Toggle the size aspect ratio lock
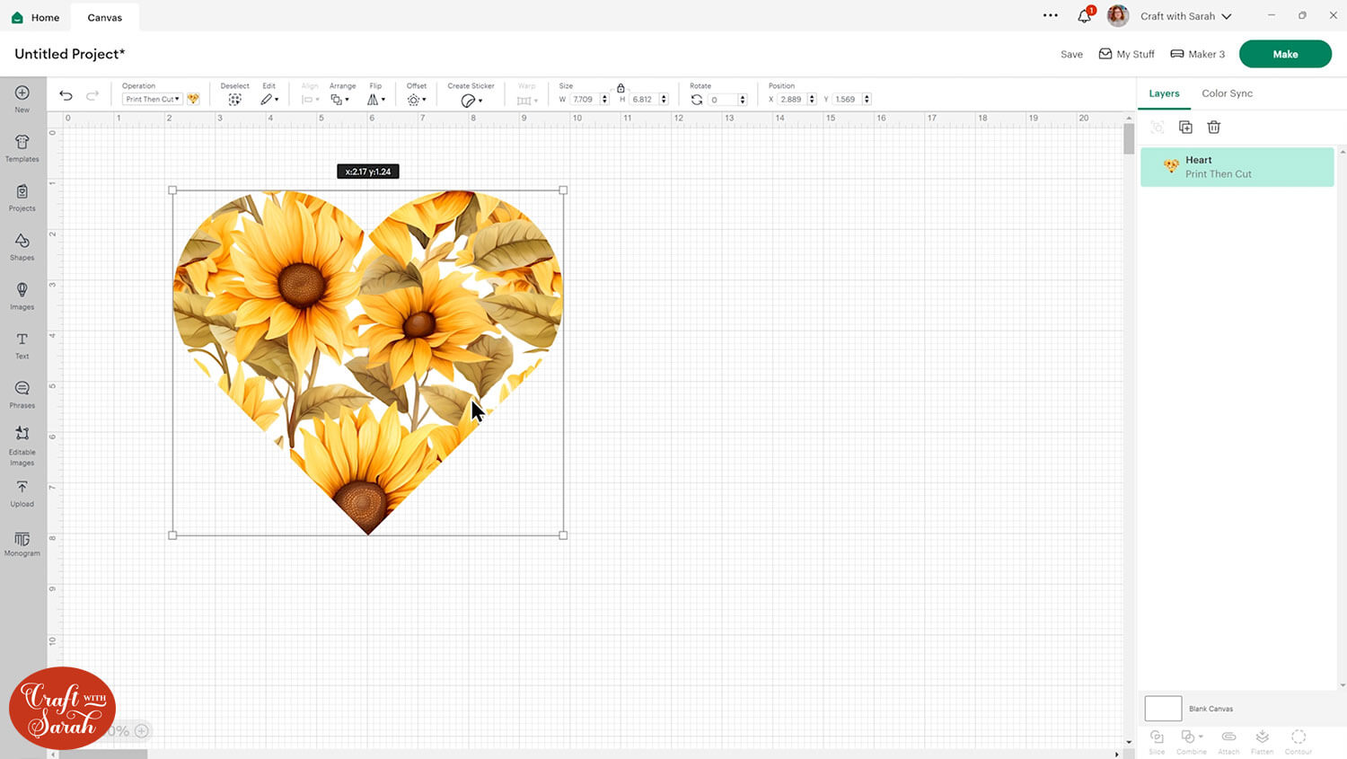Screen dimensions: 1347x759 click(621, 88)
